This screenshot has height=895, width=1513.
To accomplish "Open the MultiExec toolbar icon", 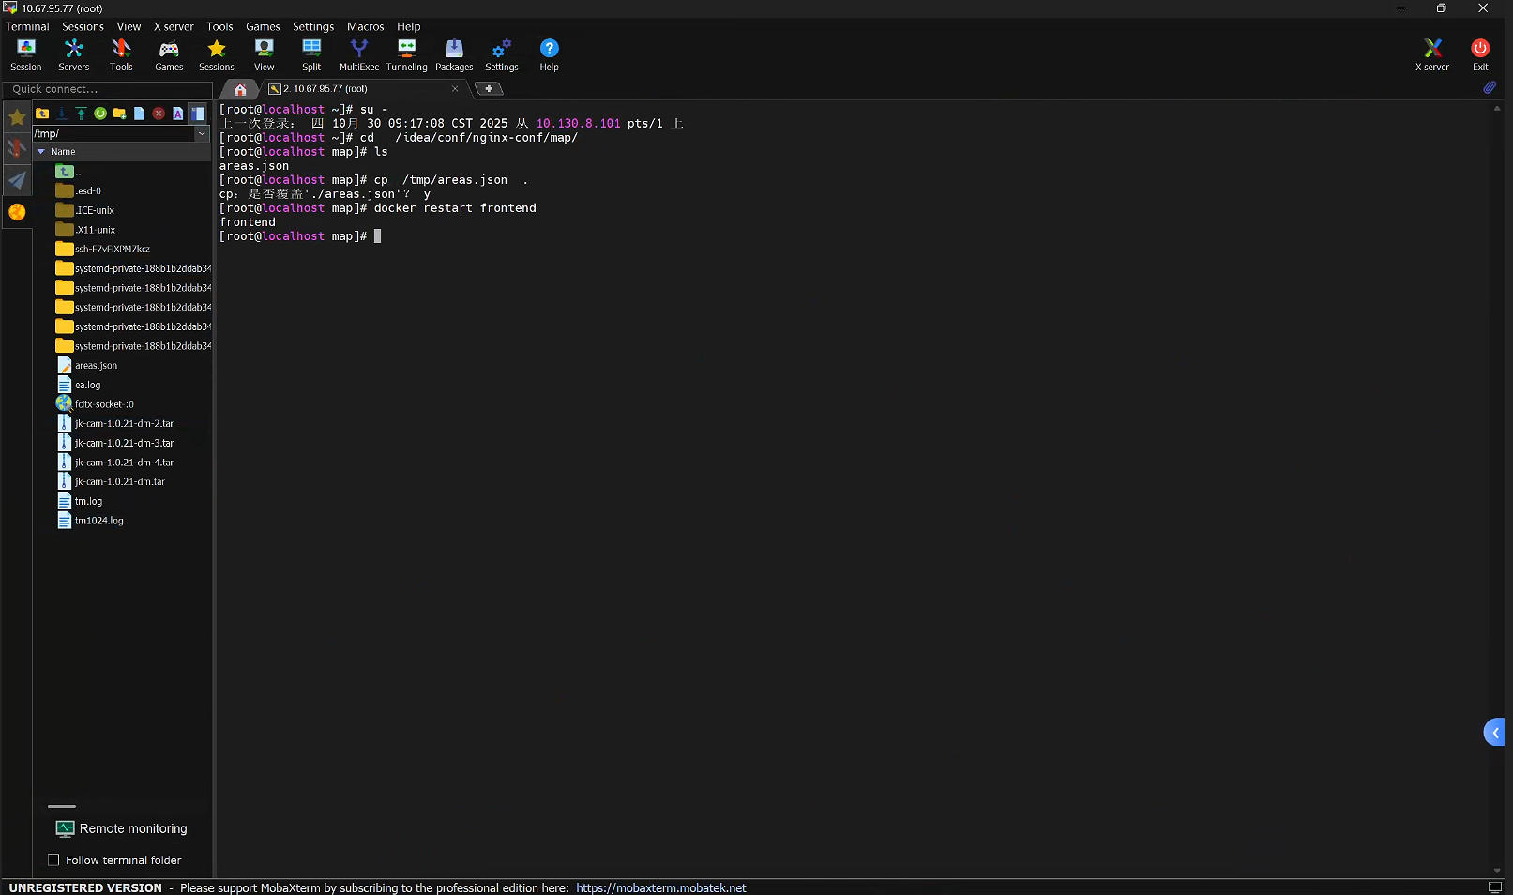I will [358, 54].
